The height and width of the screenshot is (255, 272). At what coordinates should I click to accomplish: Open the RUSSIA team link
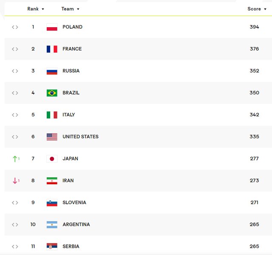click(x=71, y=71)
